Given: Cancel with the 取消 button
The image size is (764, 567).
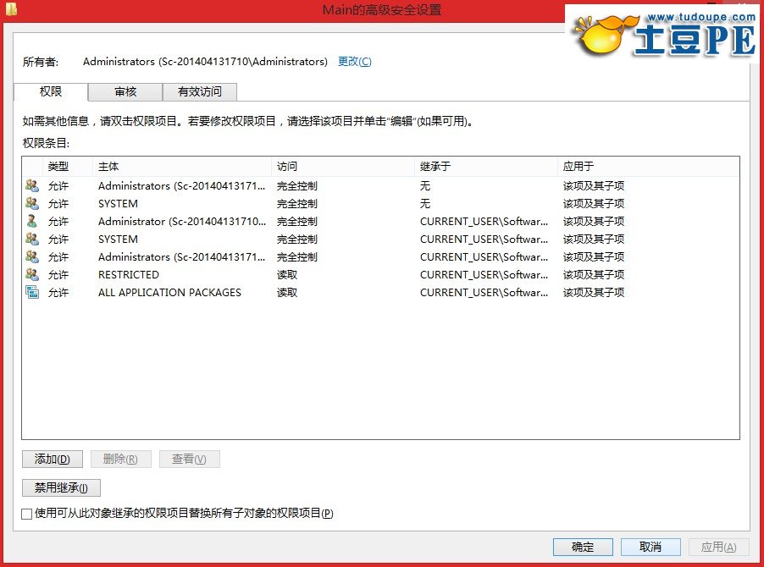Looking at the screenshot, I should (x=651, y=547).
